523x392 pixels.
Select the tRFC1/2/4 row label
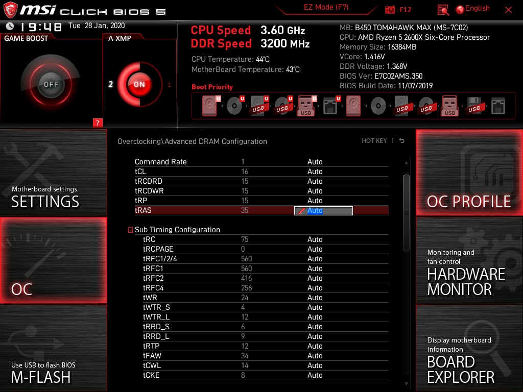(160, 259)
